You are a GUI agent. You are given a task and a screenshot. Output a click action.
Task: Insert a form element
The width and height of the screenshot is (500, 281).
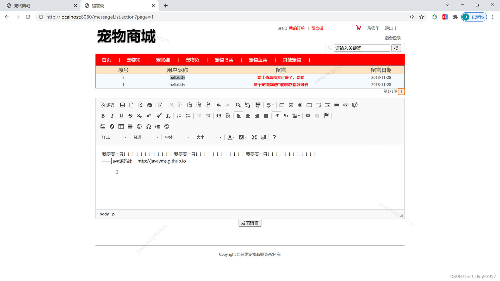282,105
